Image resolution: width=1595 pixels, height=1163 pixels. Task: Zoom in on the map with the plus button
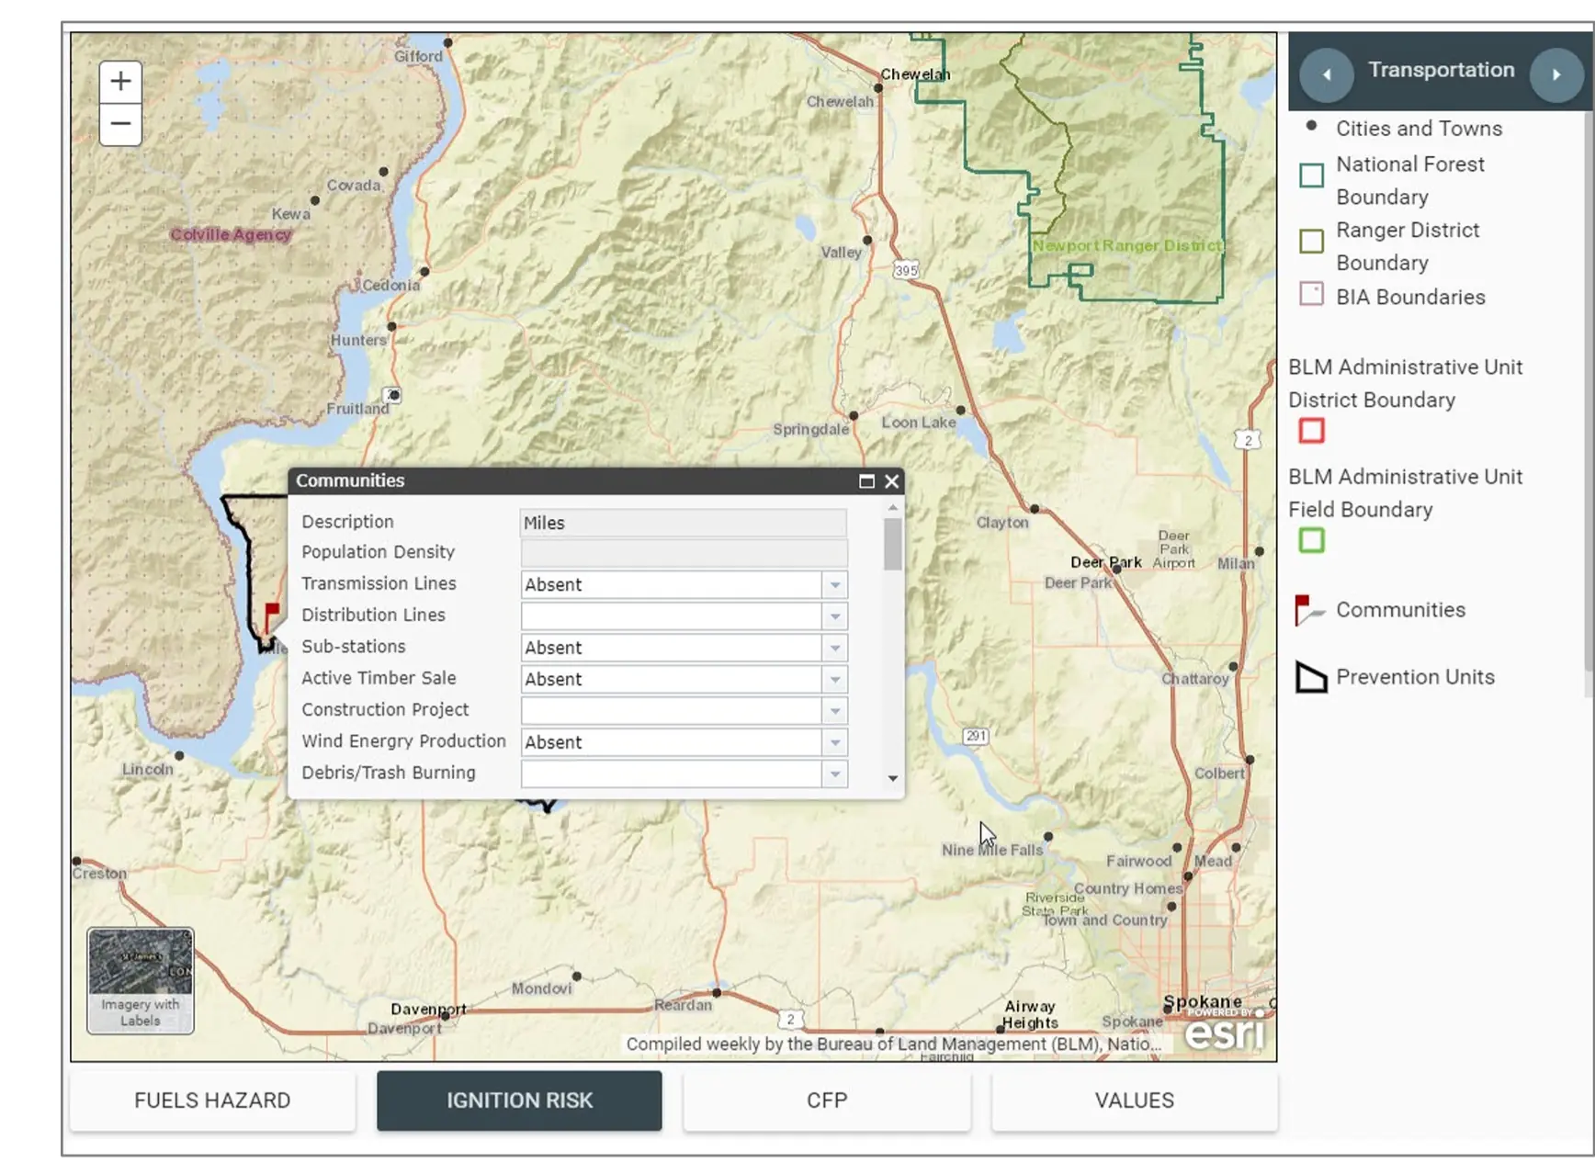tap(119, 82)
